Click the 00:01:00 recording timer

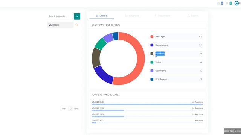coord(229,131)
